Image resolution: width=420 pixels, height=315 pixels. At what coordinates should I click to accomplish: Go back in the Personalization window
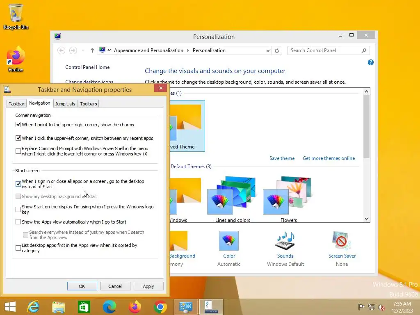62,50
